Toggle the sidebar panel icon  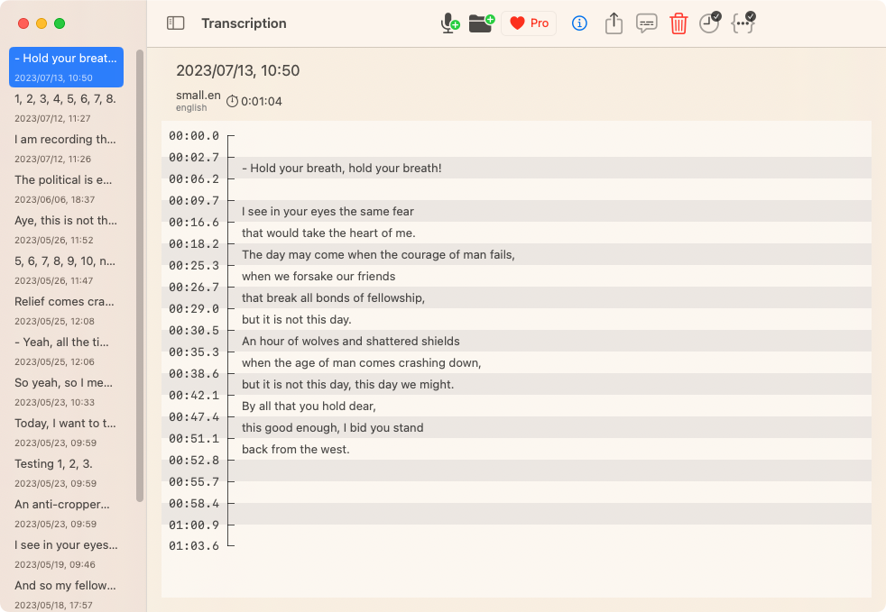(x=175, y=23)
